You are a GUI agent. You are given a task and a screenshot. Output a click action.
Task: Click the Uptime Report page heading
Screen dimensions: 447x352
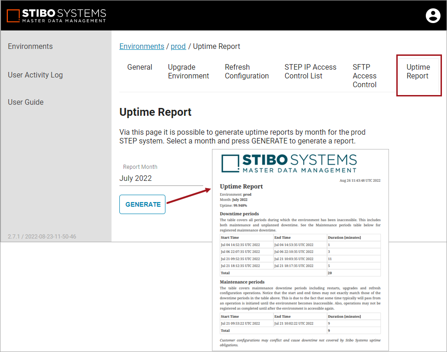(155, 112)
